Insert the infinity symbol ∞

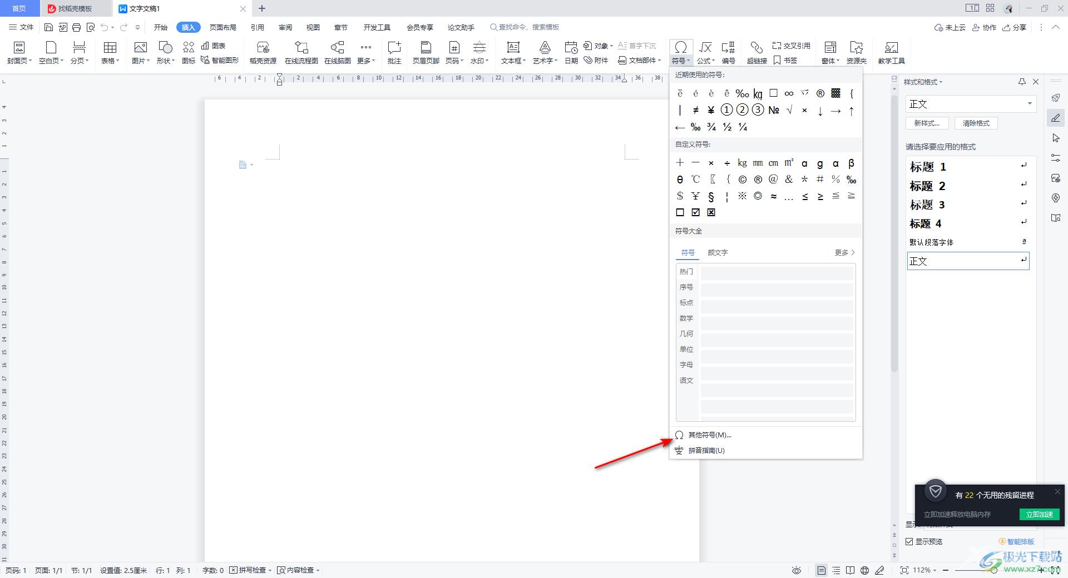point(789,93)
